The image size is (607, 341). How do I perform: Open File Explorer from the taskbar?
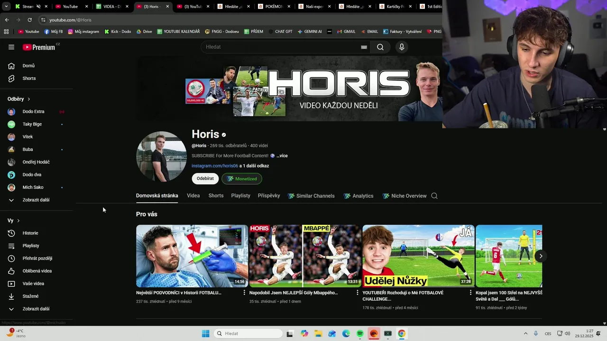pyautogui.click(x=318, y=333)
